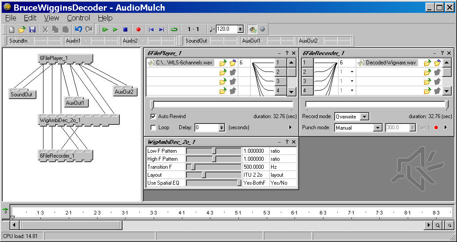Toggle the audio enable speaker icon
457x242 pixels.
click(252, 29)
